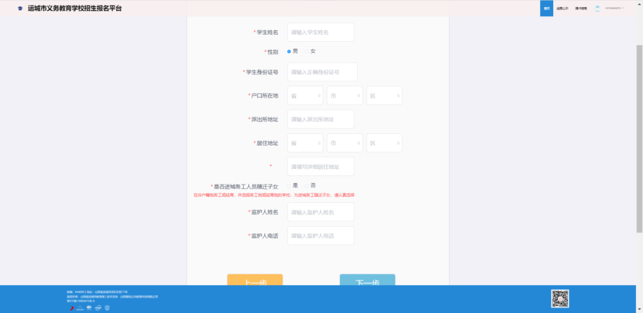Screen dimensions: 643x313
Task: Click the graduation cap logo icon
Action: click(20, 8)
